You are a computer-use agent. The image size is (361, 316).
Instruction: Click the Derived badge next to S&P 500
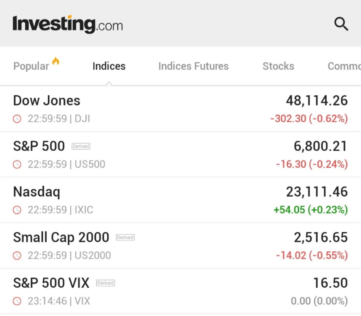(81, 146)
